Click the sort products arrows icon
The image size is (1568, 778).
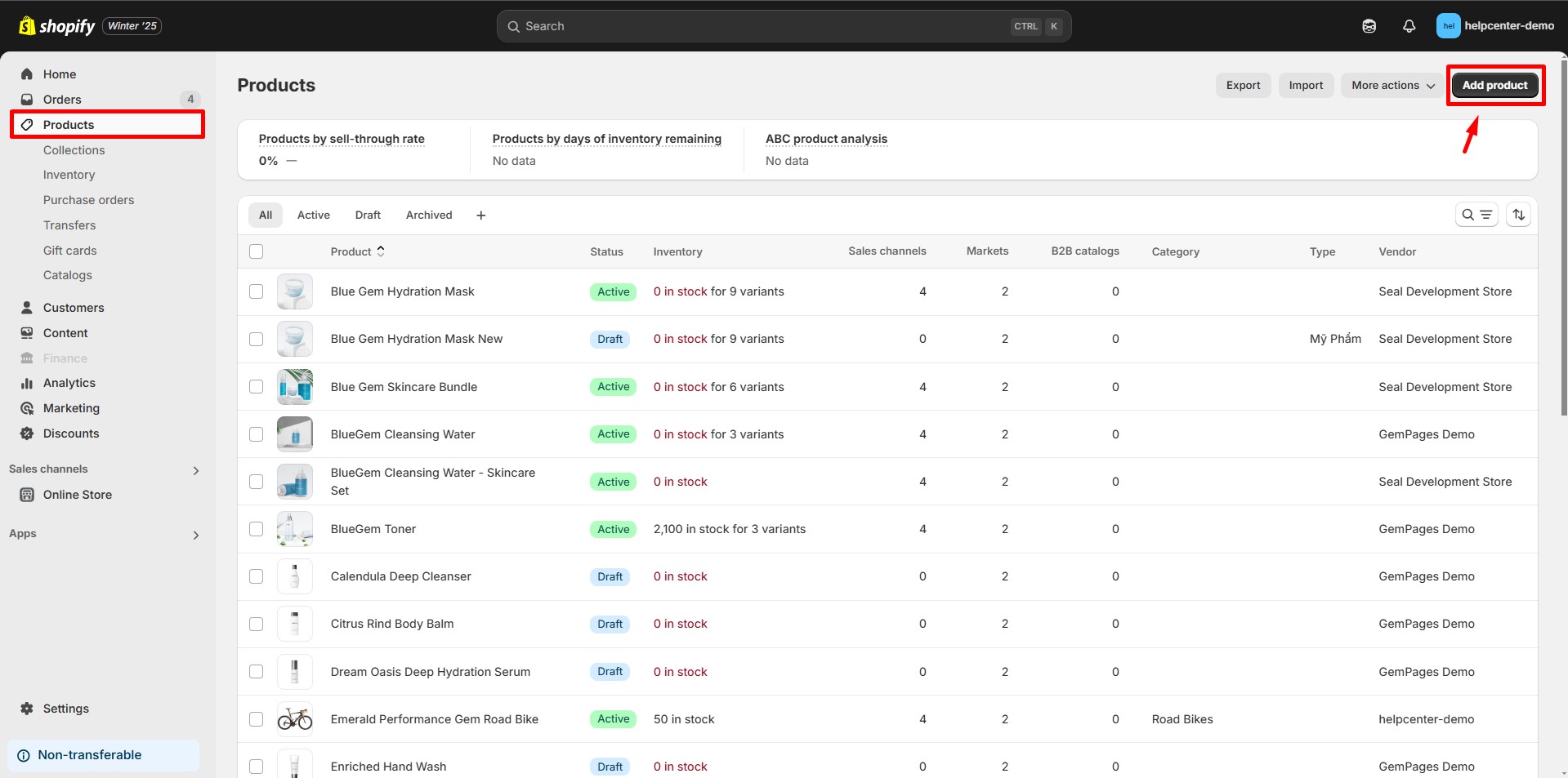pos(1518,215)
